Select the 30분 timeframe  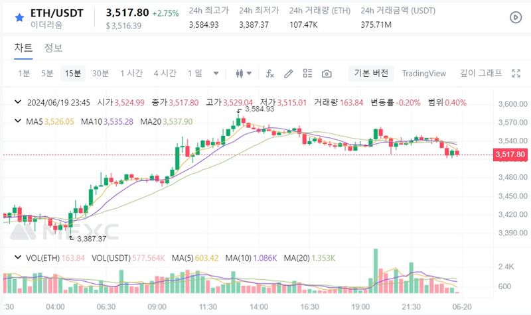(101, 73)
